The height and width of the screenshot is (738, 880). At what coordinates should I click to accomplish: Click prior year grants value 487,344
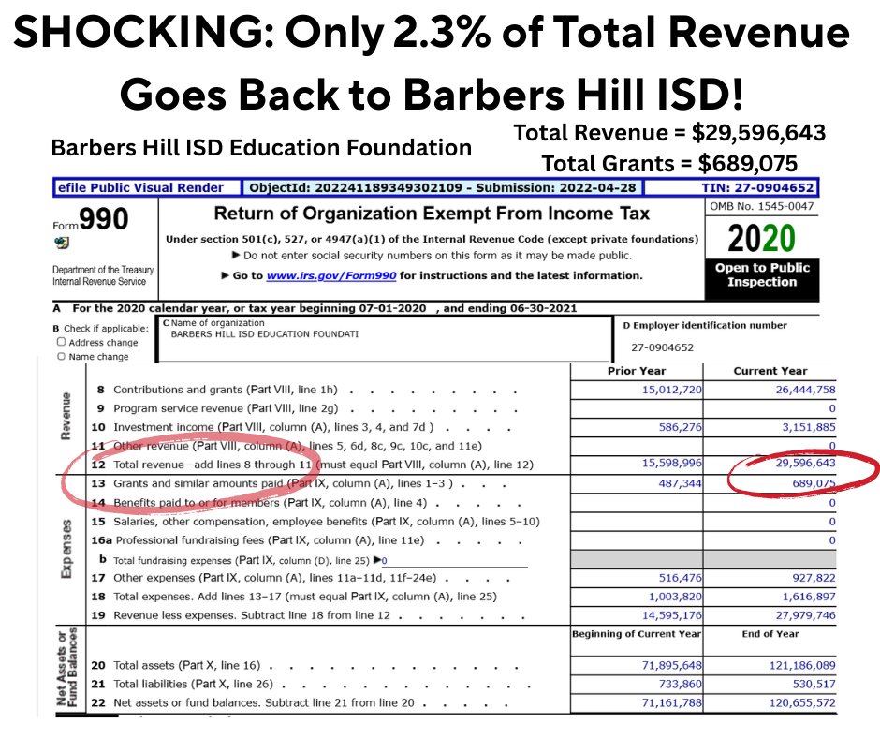[x=681, y=483]
